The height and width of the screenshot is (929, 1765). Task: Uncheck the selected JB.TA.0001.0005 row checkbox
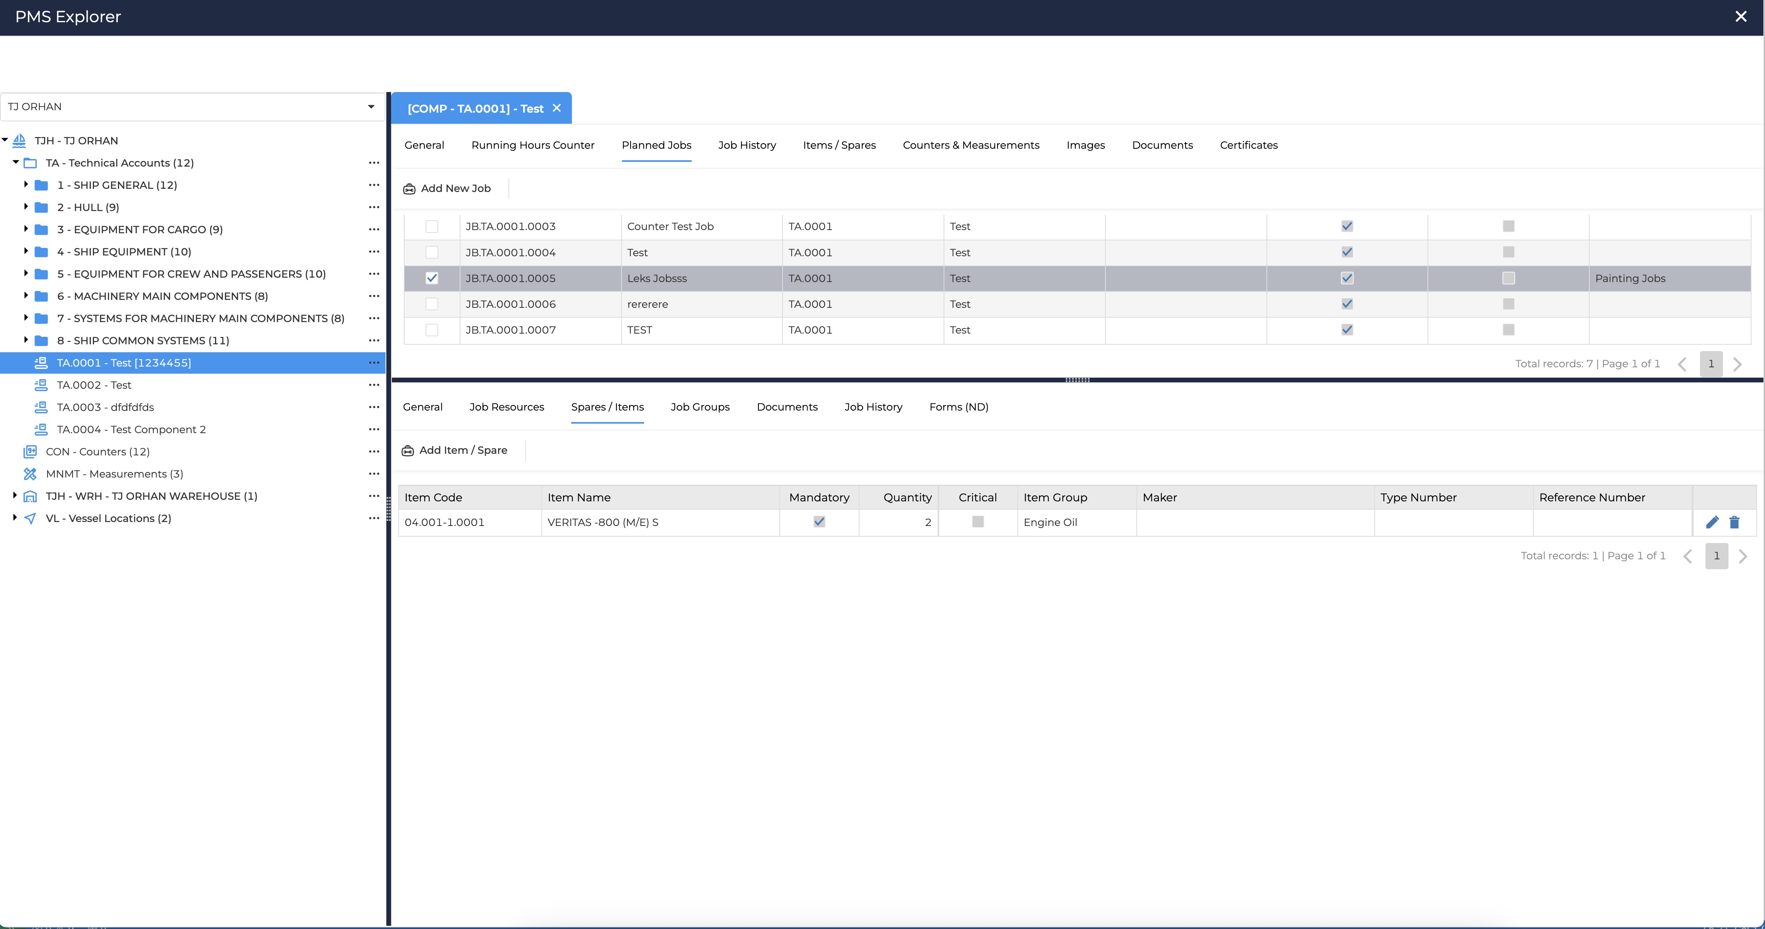[432, 278]
